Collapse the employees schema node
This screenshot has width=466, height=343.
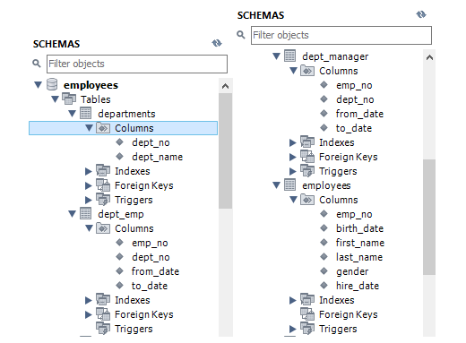pyautogui.click(x=38, y=85)
